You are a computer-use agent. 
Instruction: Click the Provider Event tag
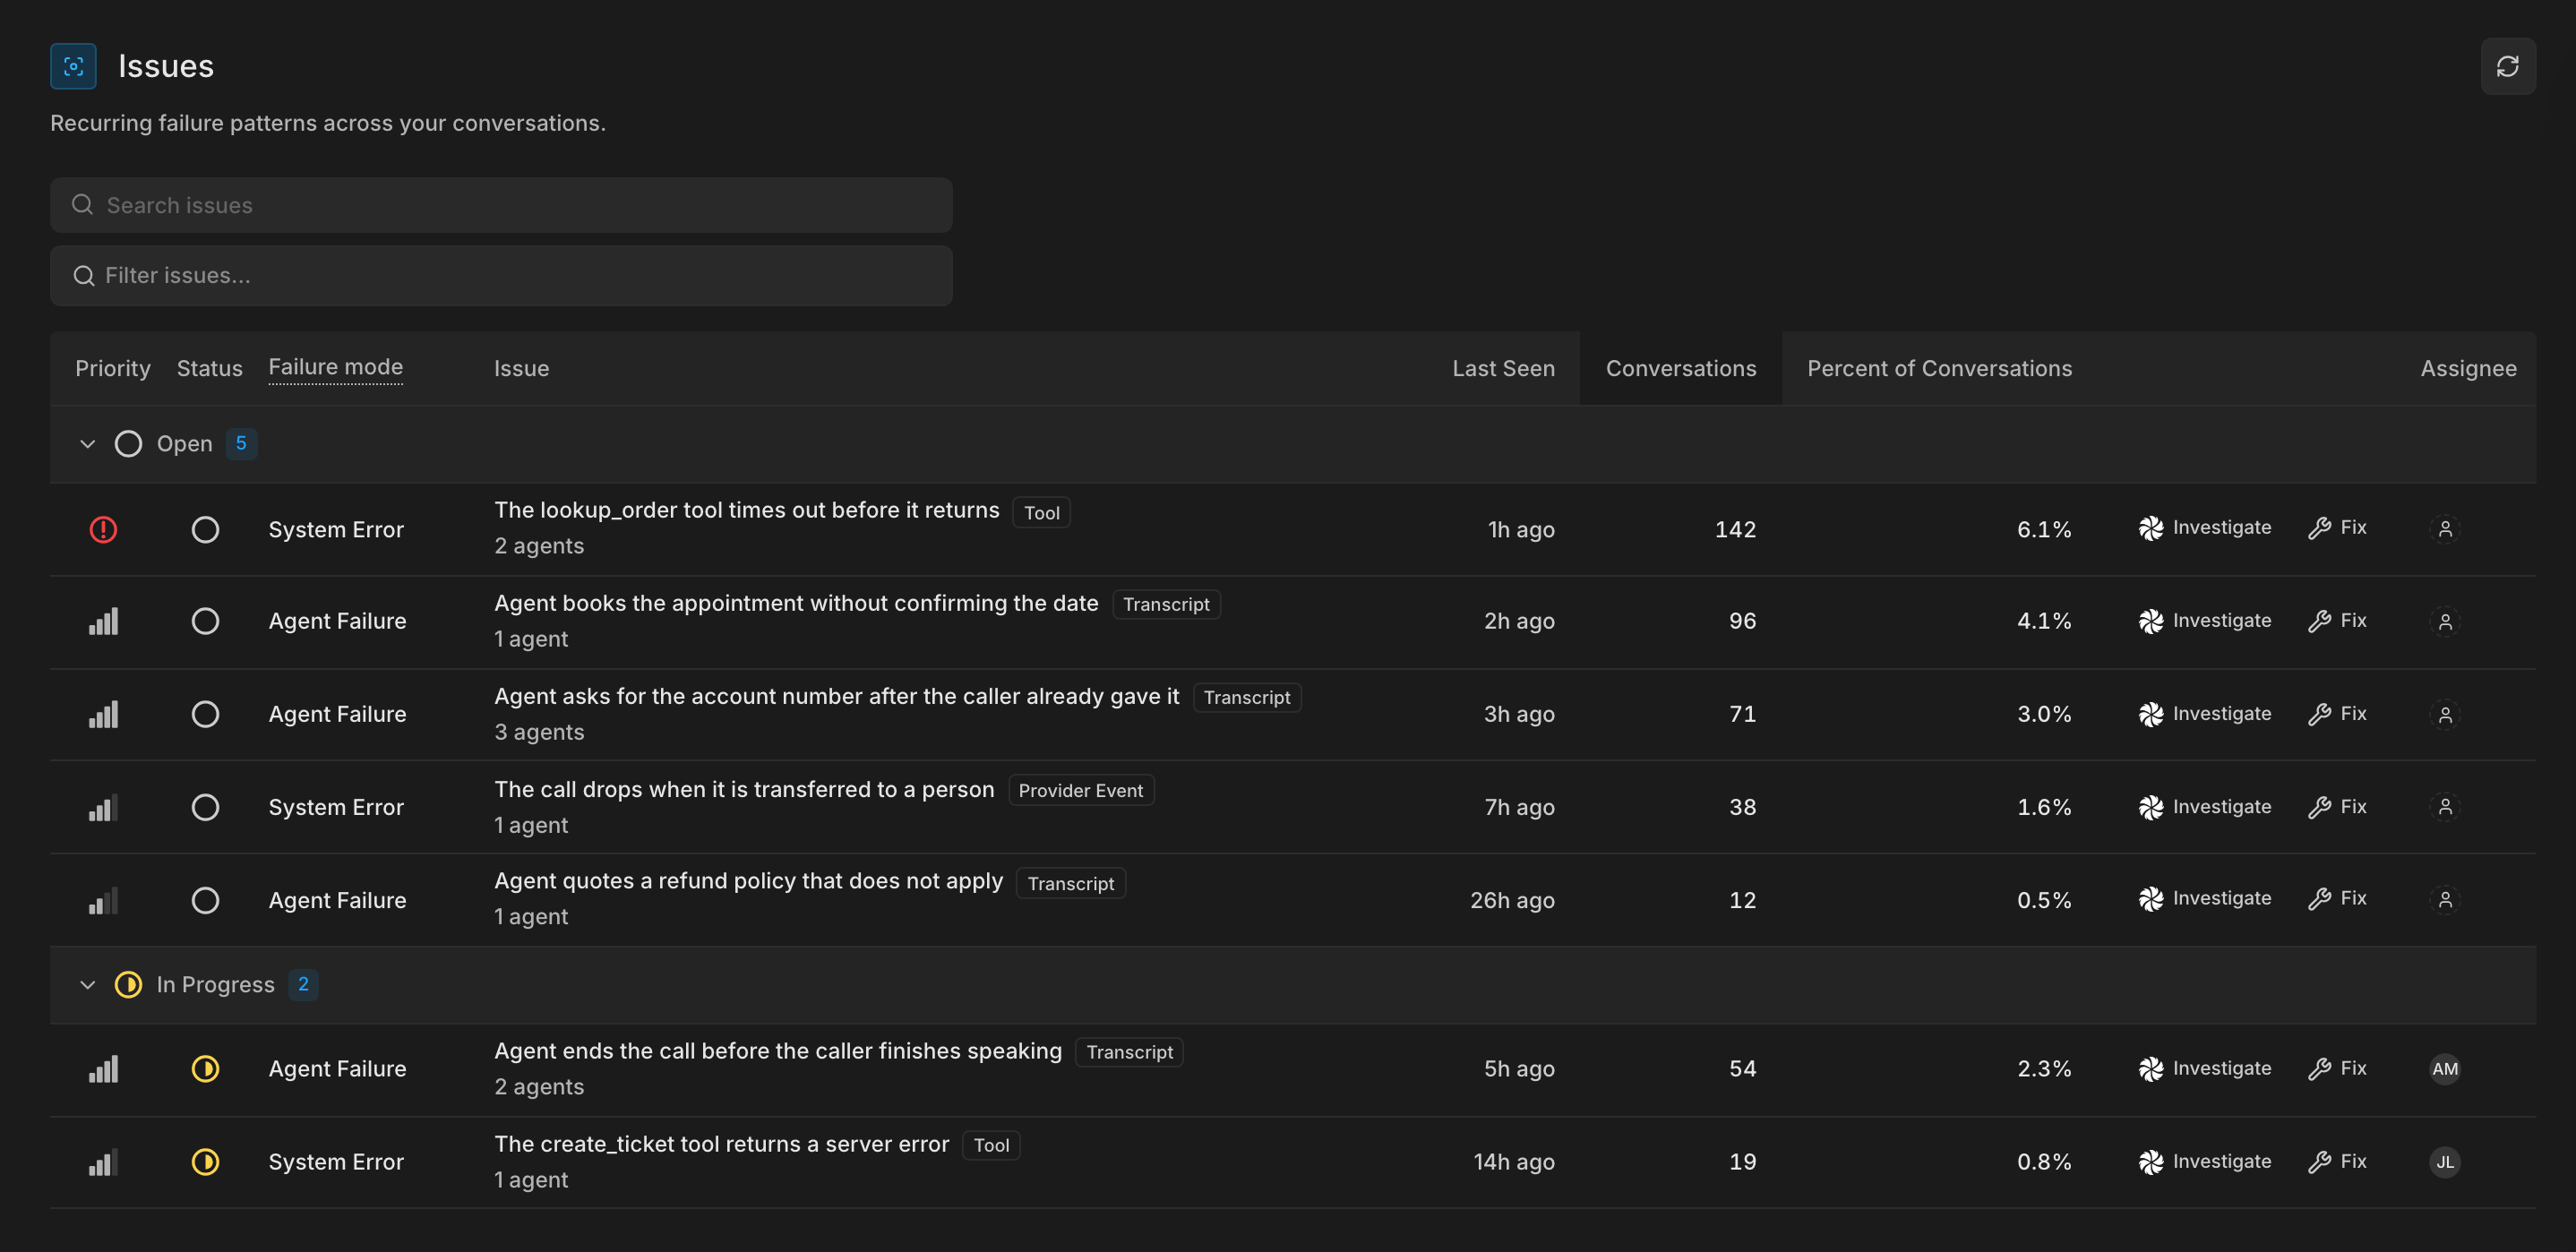tap(1080, 790)
